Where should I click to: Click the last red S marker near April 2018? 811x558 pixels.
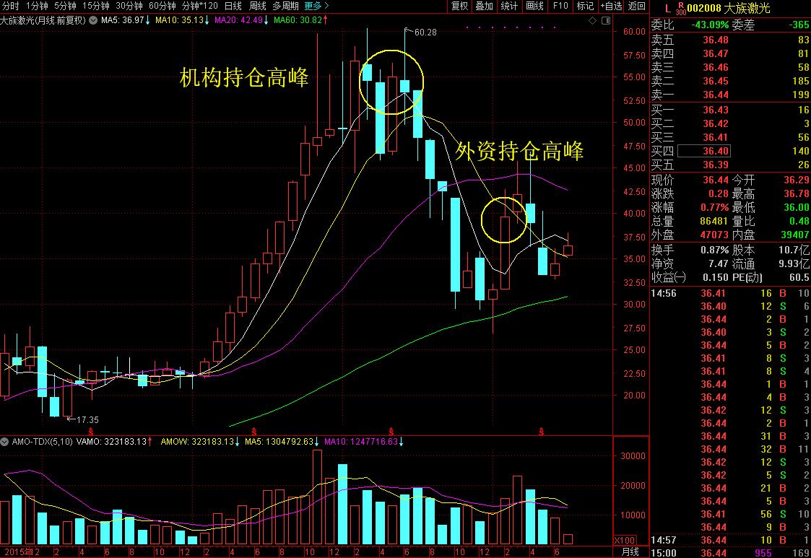(x=542, y=431)
